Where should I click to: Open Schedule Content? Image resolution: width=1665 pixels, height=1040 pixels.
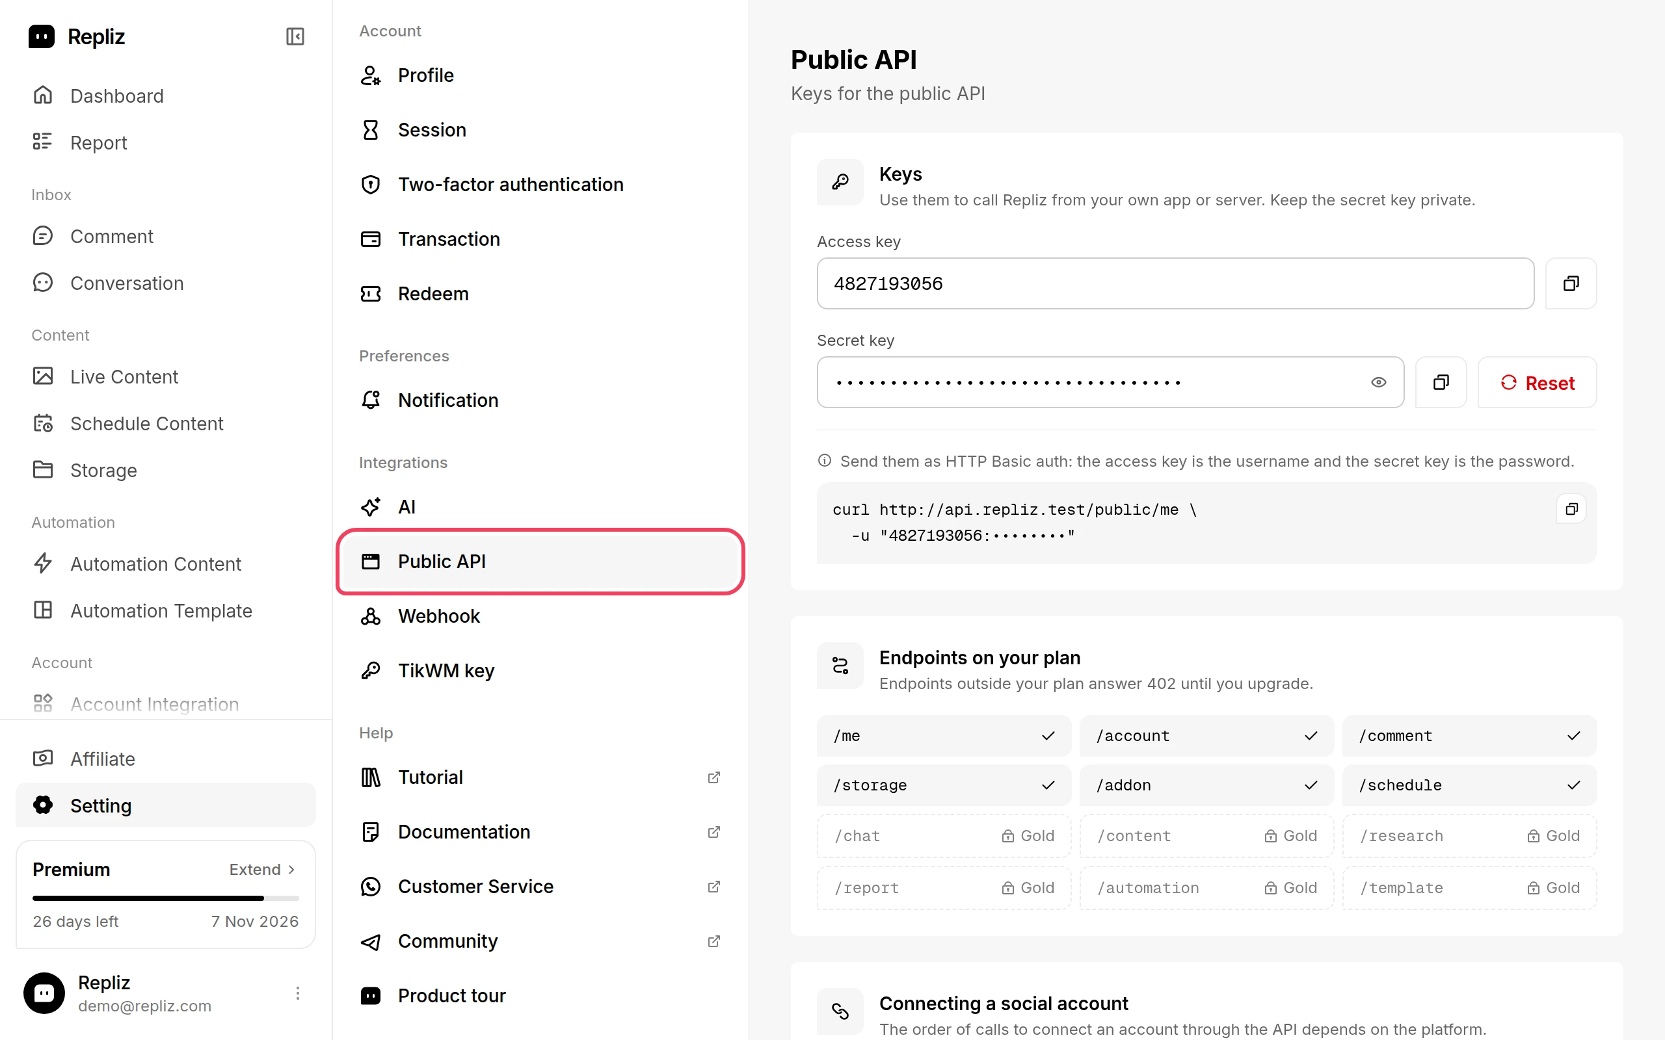[x=165, y=423]
